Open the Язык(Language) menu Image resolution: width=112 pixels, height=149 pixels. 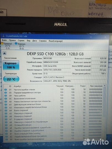pos(56,41)
